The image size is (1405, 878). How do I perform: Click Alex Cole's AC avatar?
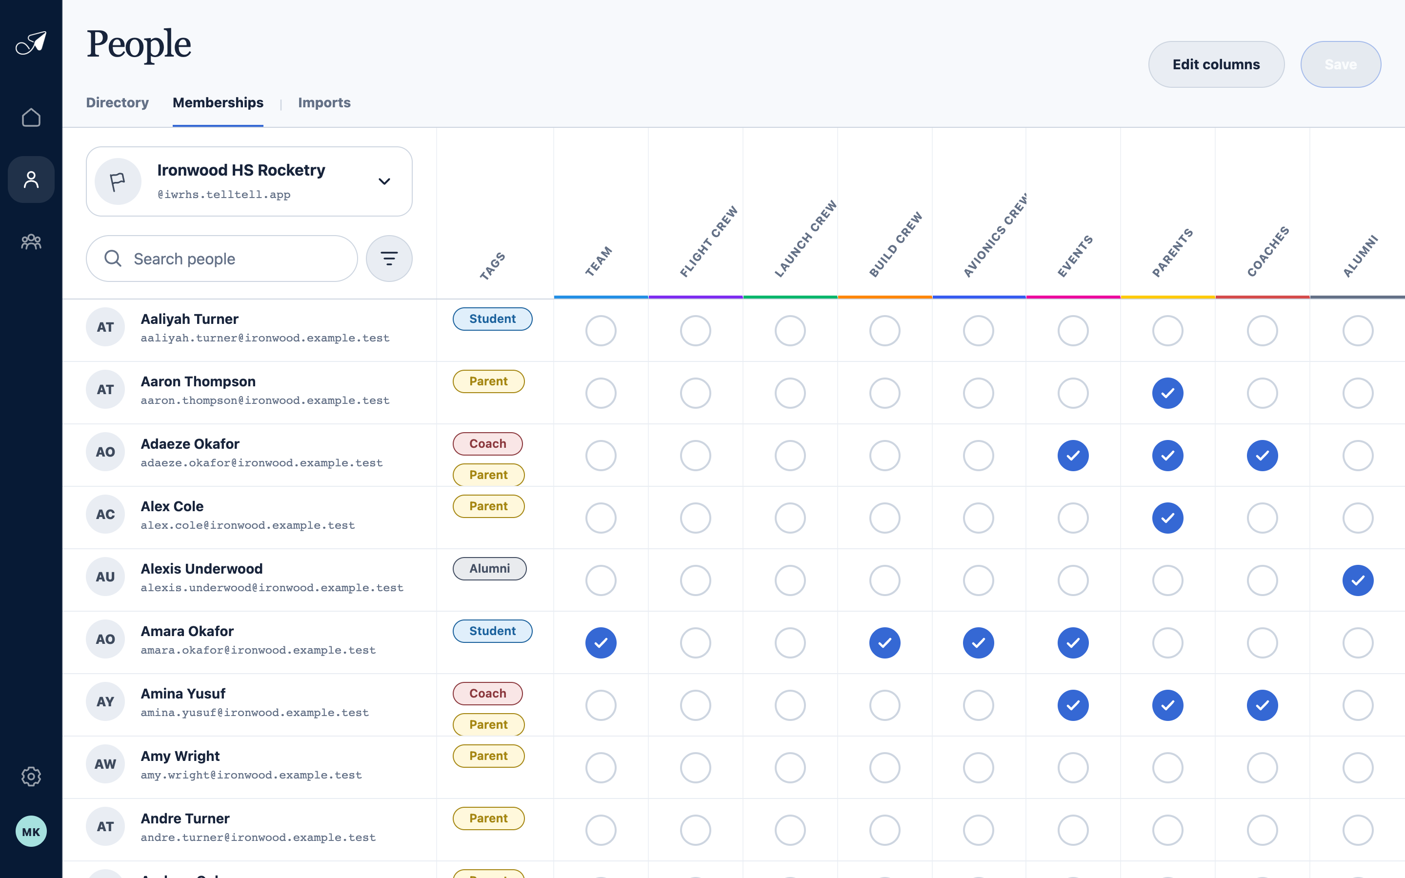pos(105,515)
